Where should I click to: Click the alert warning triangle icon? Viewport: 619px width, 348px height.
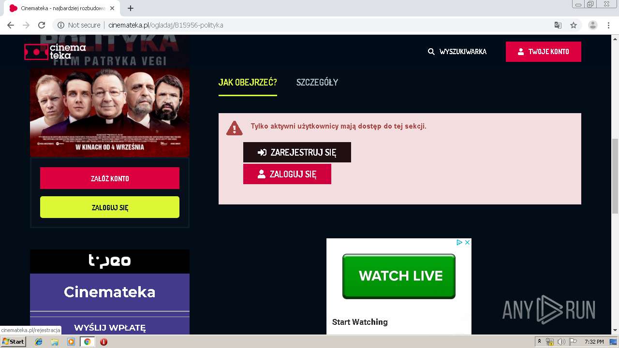coord(235,128)
